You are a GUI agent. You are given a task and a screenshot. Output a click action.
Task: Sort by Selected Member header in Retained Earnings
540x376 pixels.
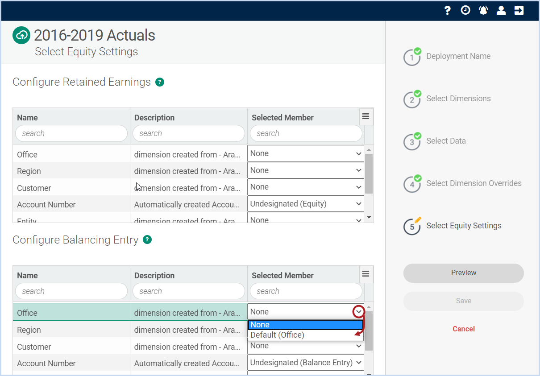coord(282,118)
